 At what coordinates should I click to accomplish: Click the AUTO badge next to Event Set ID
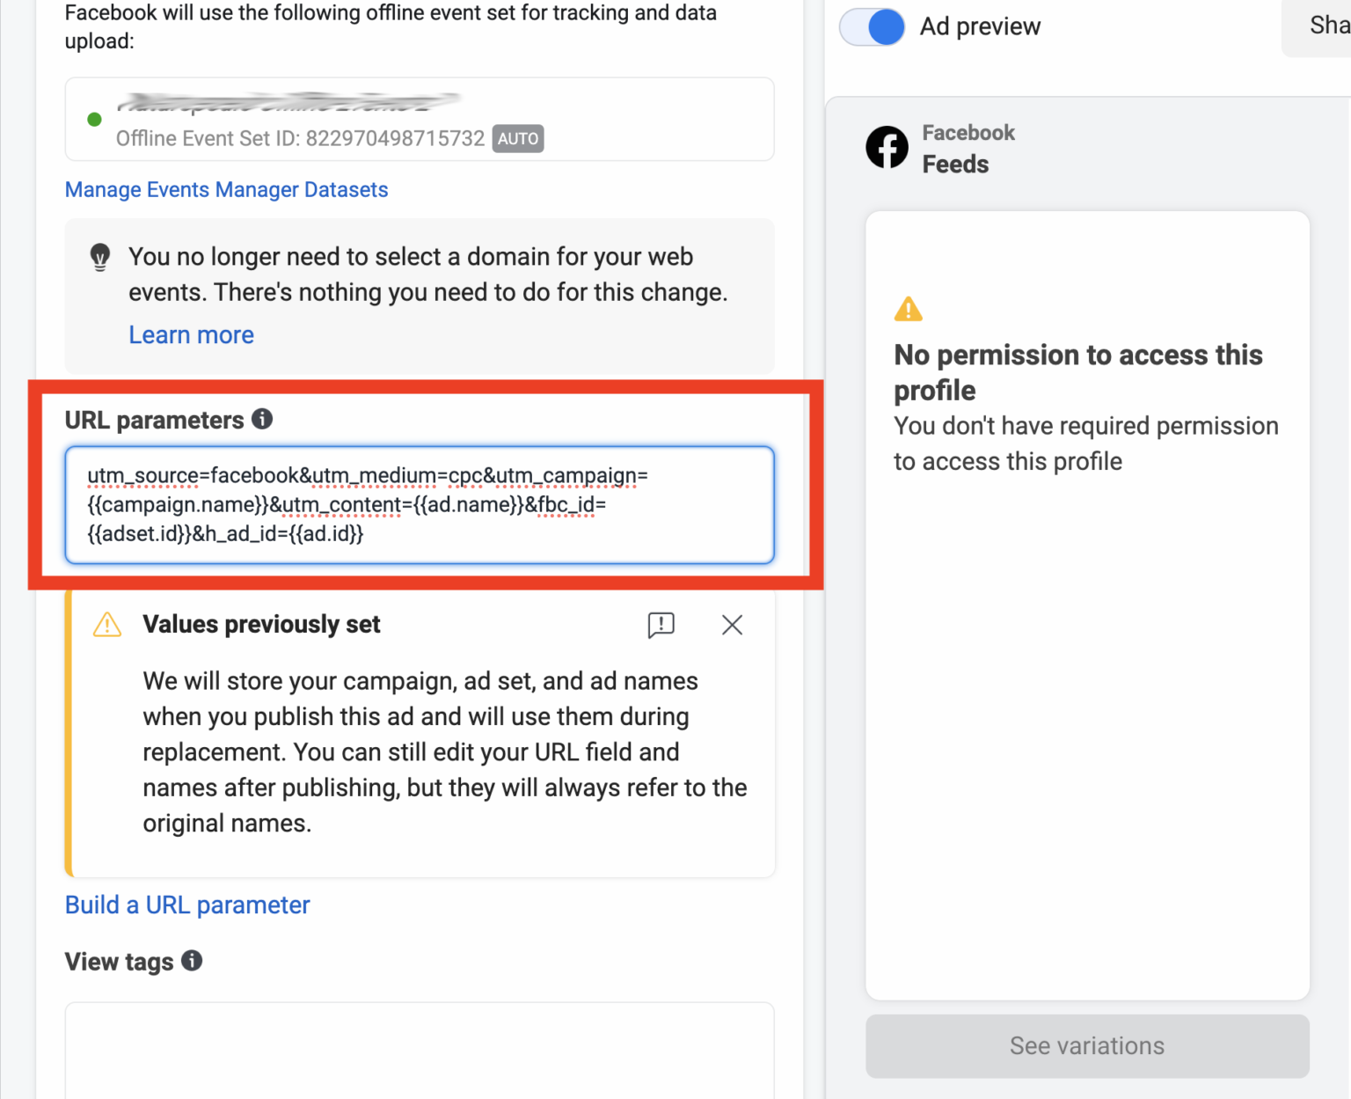(x=518, y=138)
